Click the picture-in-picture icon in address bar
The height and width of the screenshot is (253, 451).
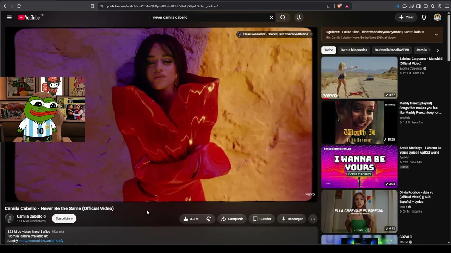tap(329, 6)
